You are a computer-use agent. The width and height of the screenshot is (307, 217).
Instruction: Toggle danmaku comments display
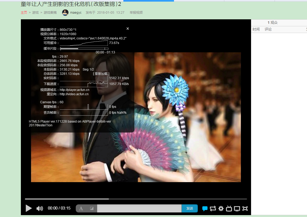tap(205, 208)
